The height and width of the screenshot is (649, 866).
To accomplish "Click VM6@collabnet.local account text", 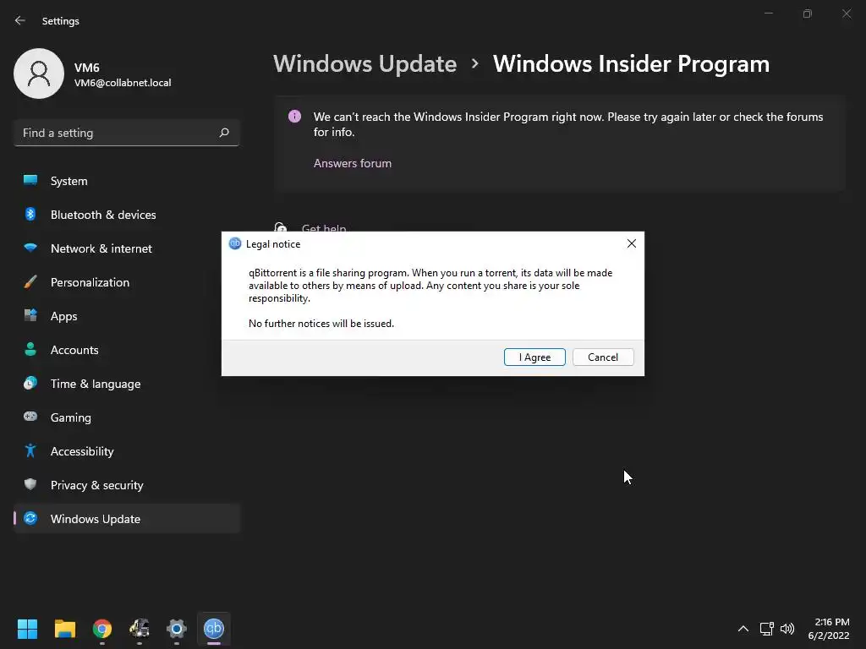I will [123, 83].
